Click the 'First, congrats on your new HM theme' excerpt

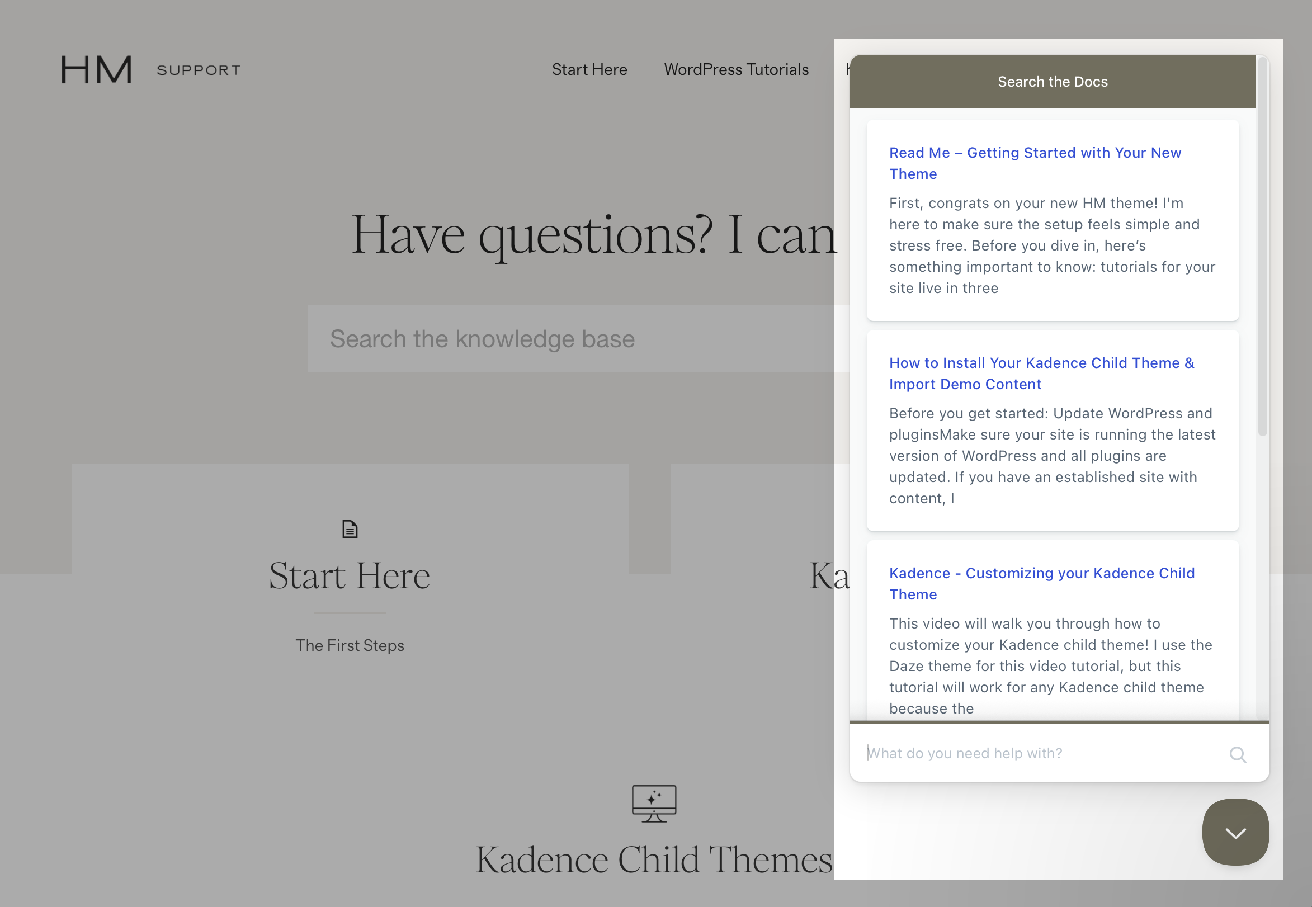(1052, 245)
